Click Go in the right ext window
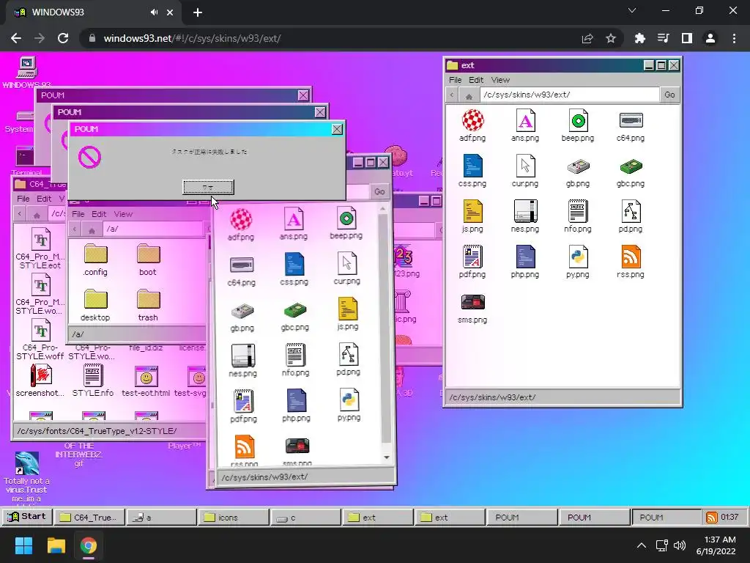The width and height of the screenshot is (750, 563). pyautogui.click(x=669, y=95)
